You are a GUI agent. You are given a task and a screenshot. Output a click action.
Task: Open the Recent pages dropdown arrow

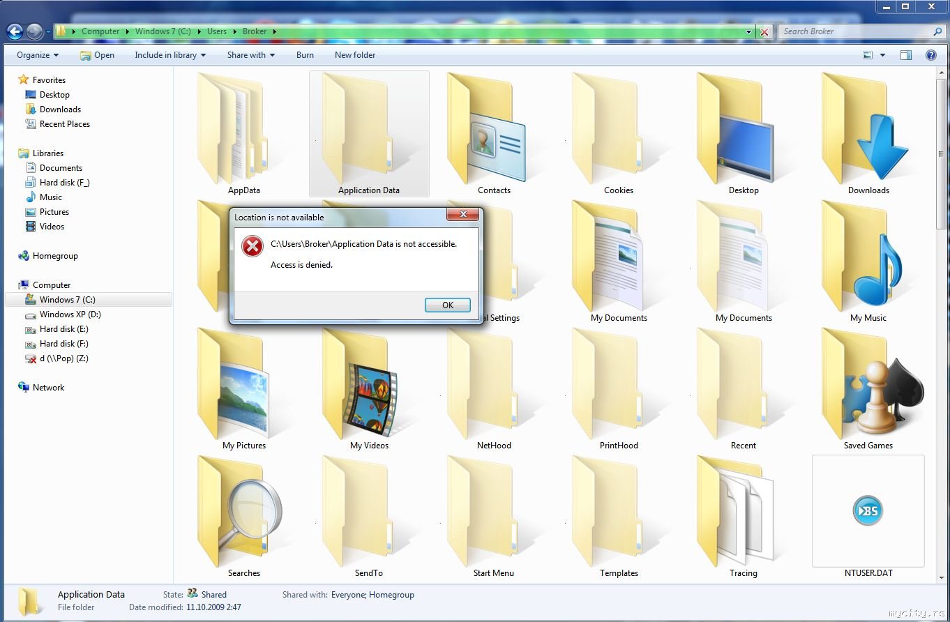point(48,31)
